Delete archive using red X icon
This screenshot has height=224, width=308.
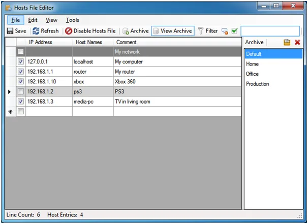pos(297,42)
